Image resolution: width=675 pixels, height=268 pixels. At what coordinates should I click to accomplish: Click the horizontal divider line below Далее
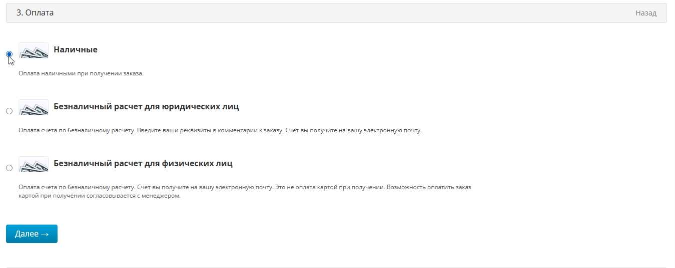pos(336,268)
